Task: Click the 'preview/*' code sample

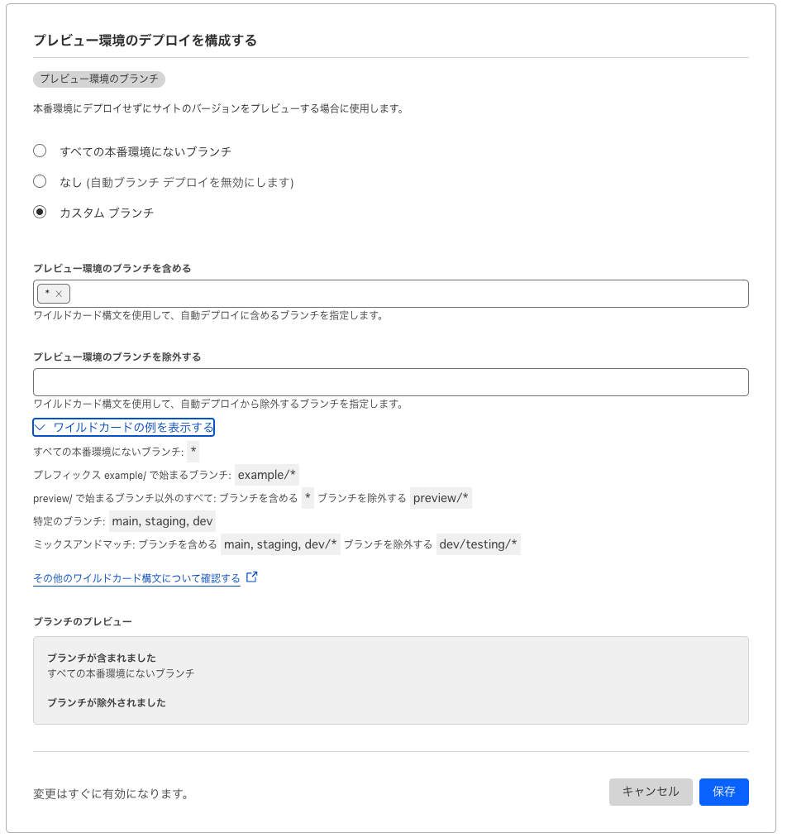Action: (x=441, y=498)
